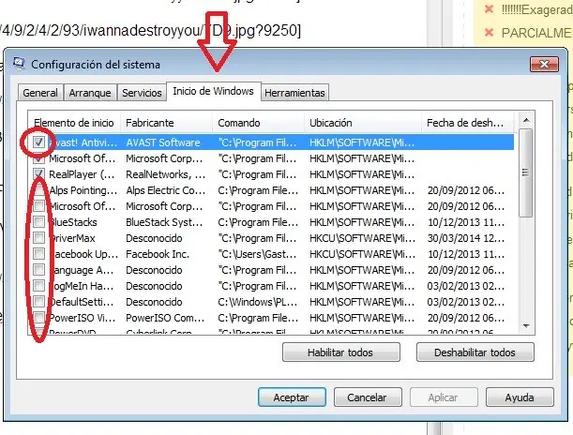573x435 pixels.
Task: Tick the DriverMax startup checkbox
Action: pos(38,238)
